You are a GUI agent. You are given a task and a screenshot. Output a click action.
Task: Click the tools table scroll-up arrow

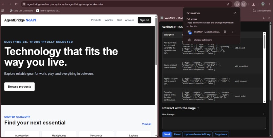click(x=265, y=33)
